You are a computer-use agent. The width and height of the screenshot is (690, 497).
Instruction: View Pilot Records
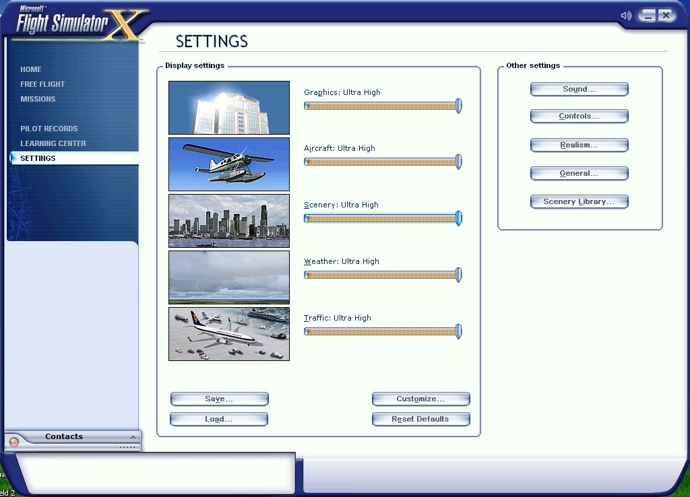49,129
